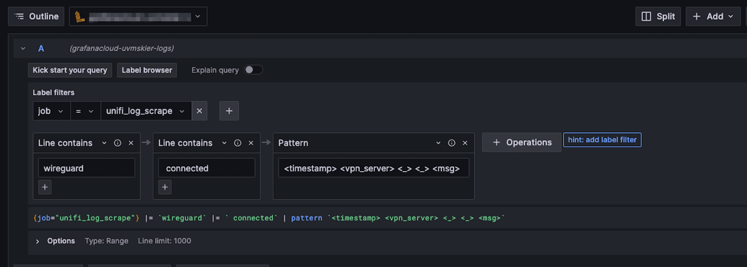Remove the Pattern operation
Viewport: 747px width, 267px height.
tap(465, 143)
